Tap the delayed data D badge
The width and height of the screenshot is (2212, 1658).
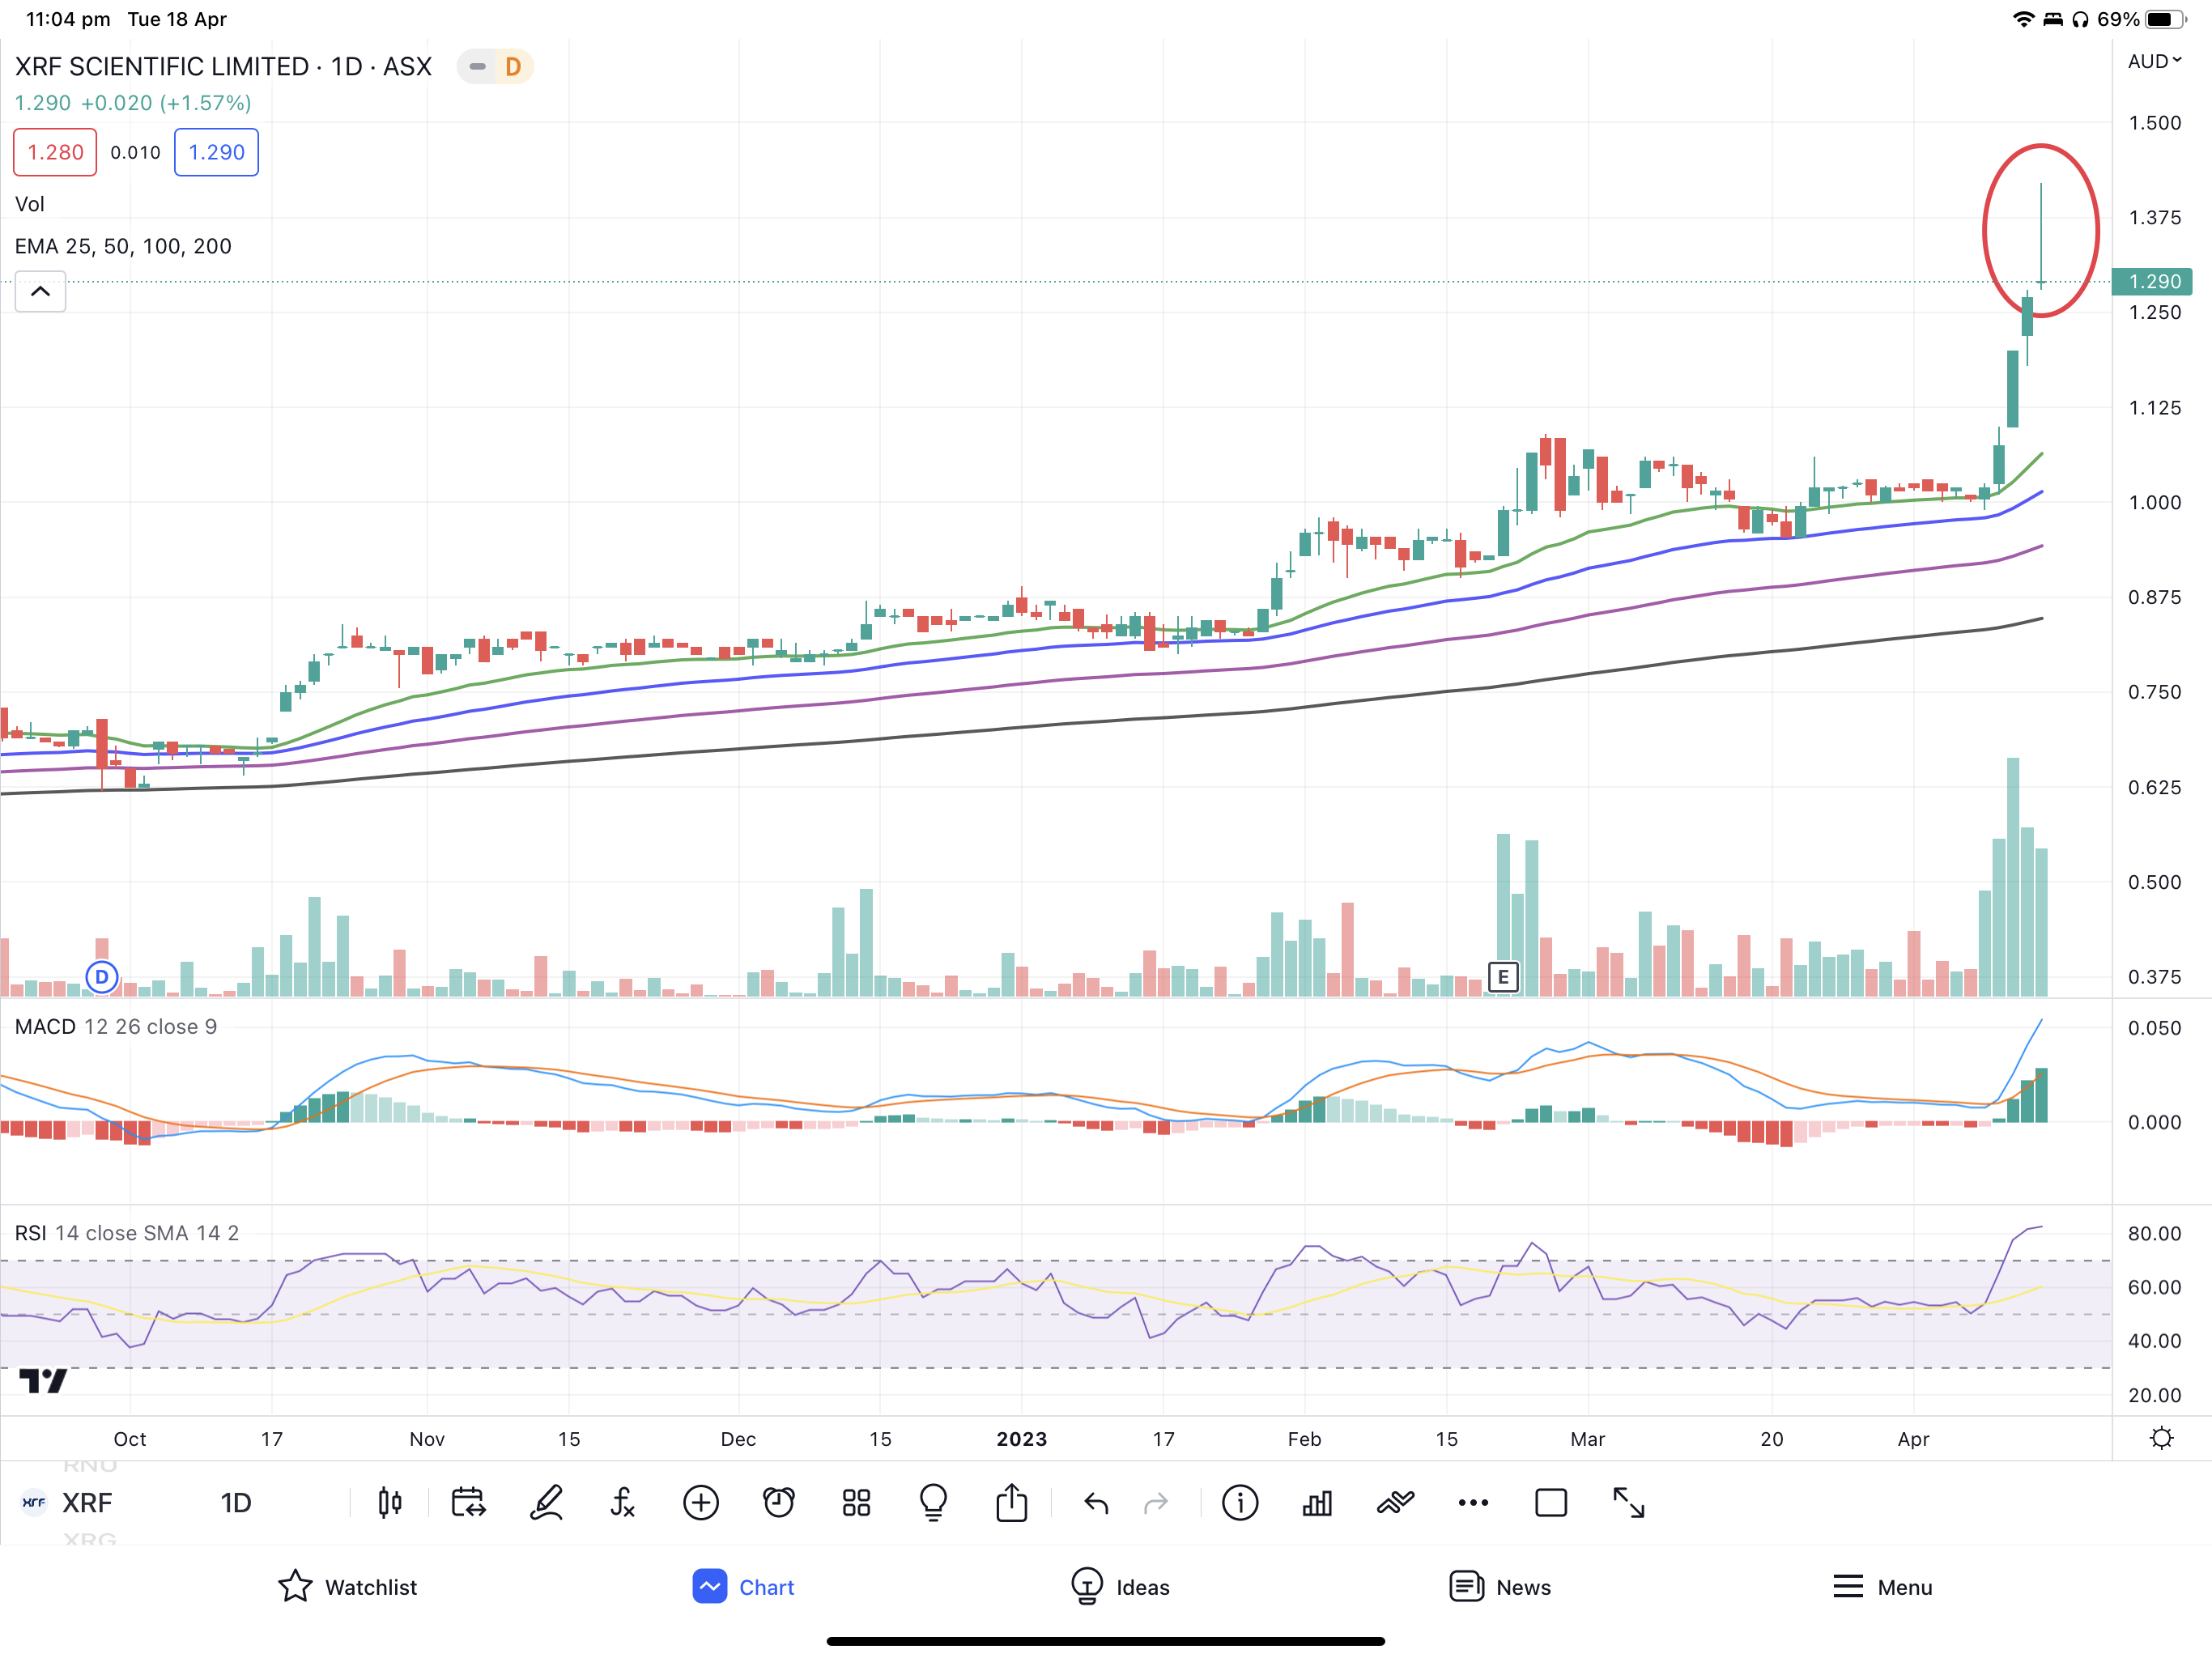coord(513,67)
